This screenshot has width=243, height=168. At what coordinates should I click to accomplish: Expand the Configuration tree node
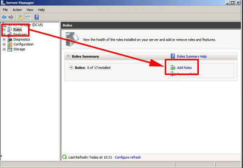click(4, 44)
